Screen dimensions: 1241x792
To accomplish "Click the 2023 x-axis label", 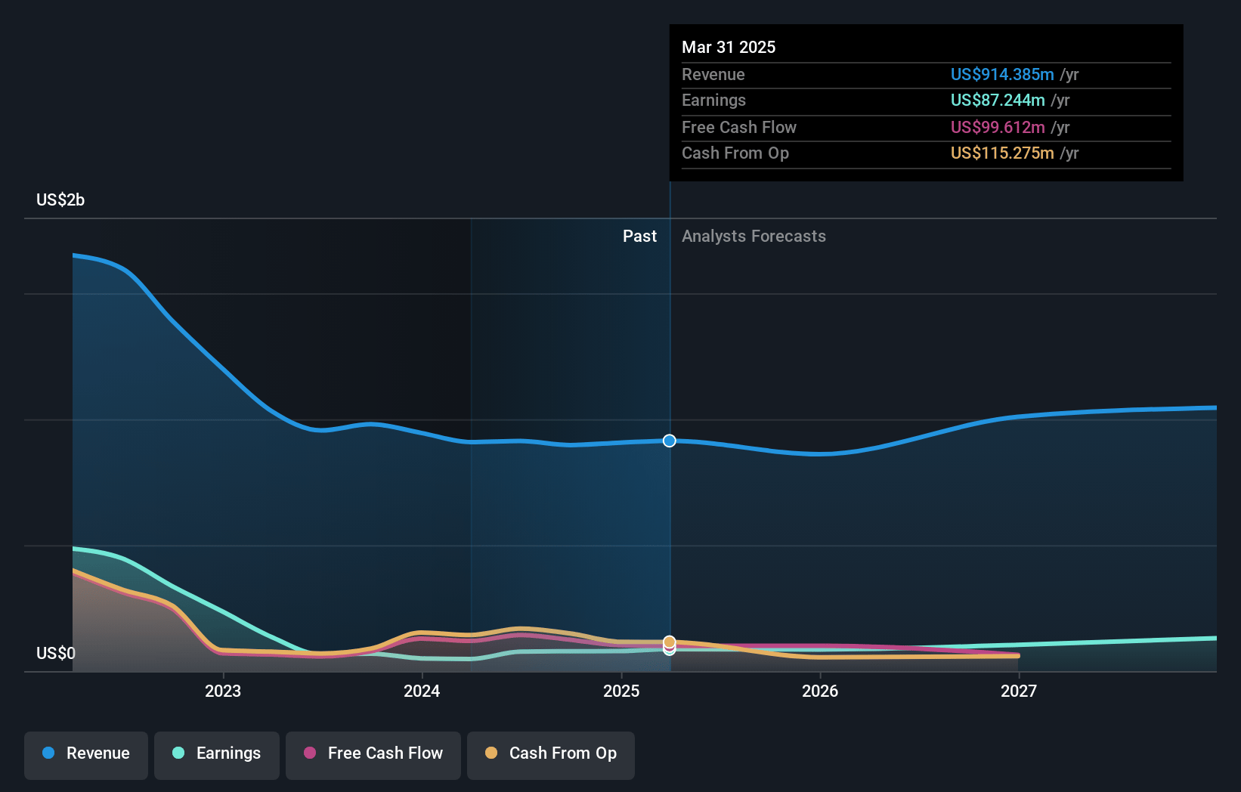I will click(x=223, y=691).
